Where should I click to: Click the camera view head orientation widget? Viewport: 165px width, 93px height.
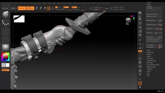click(128, 21)
